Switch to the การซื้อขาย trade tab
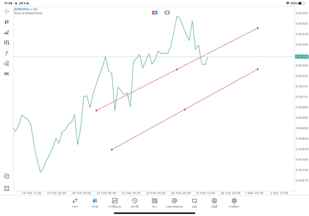Screen dimensions: 309x216 click(114, 203)
